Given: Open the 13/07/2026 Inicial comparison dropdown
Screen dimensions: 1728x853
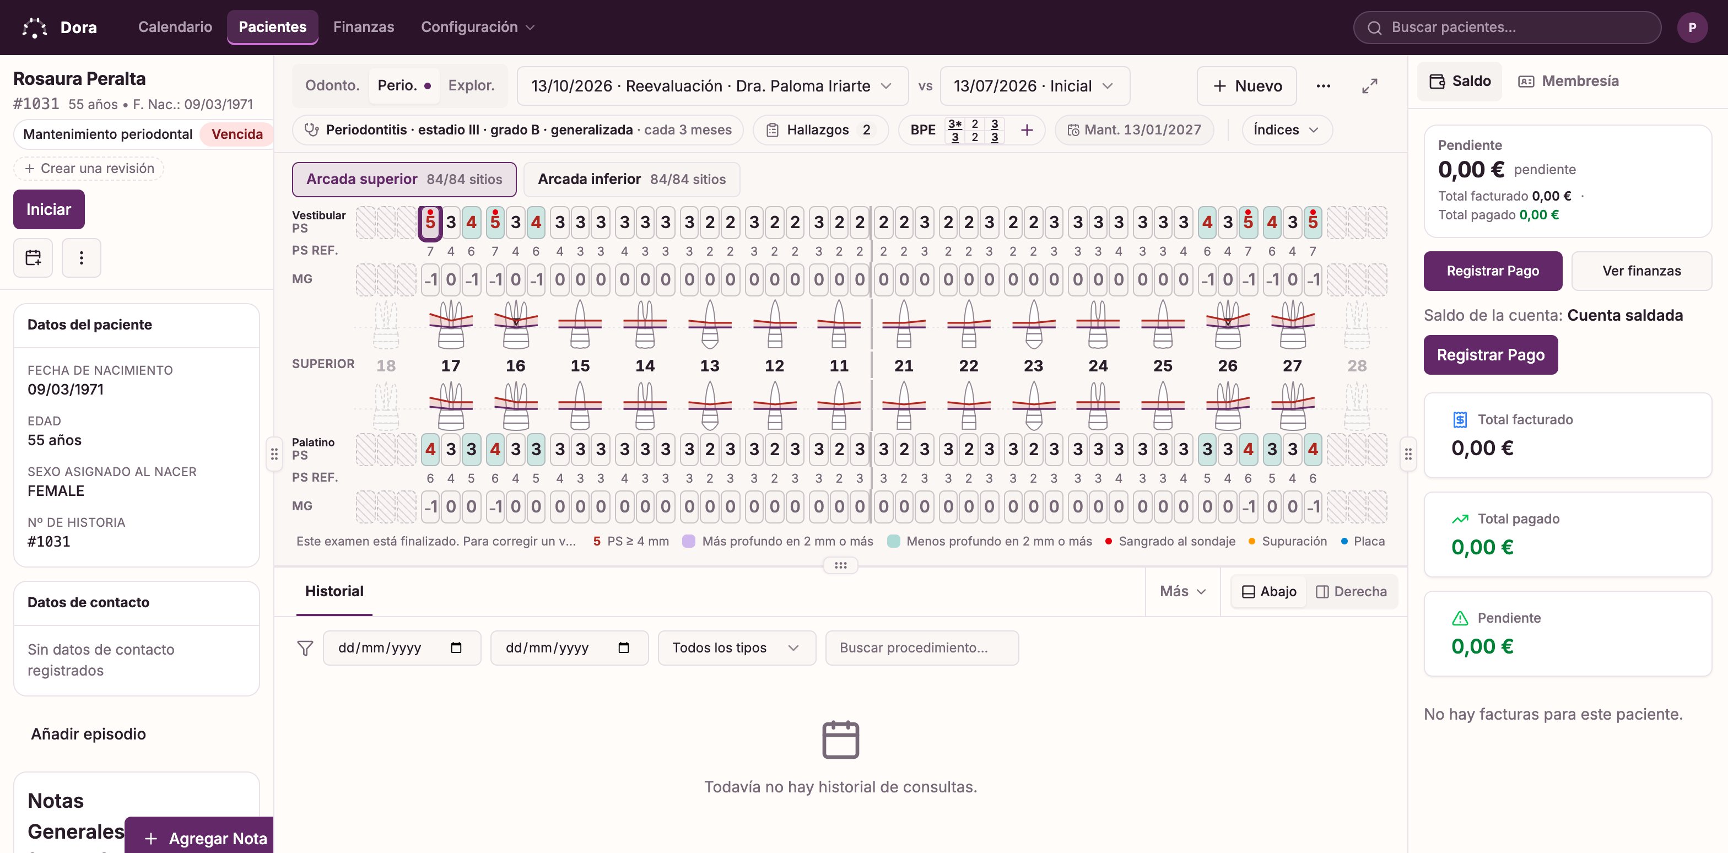Looking at the screenshot, I should 1034,86.
